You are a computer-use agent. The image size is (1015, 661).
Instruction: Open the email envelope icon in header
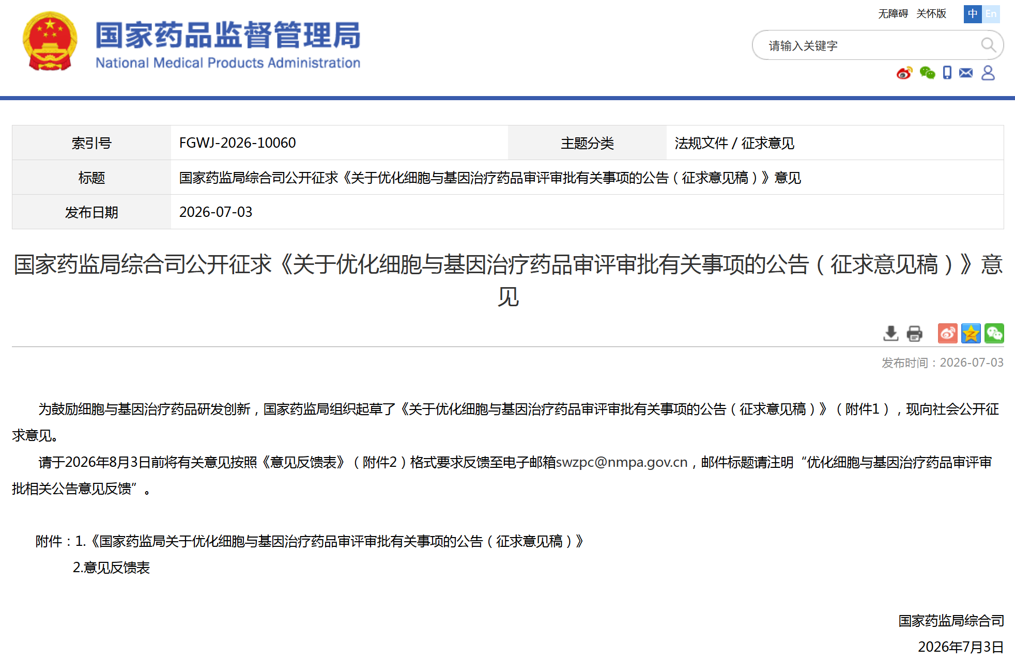pyautogui.click(x=966, y=73)
